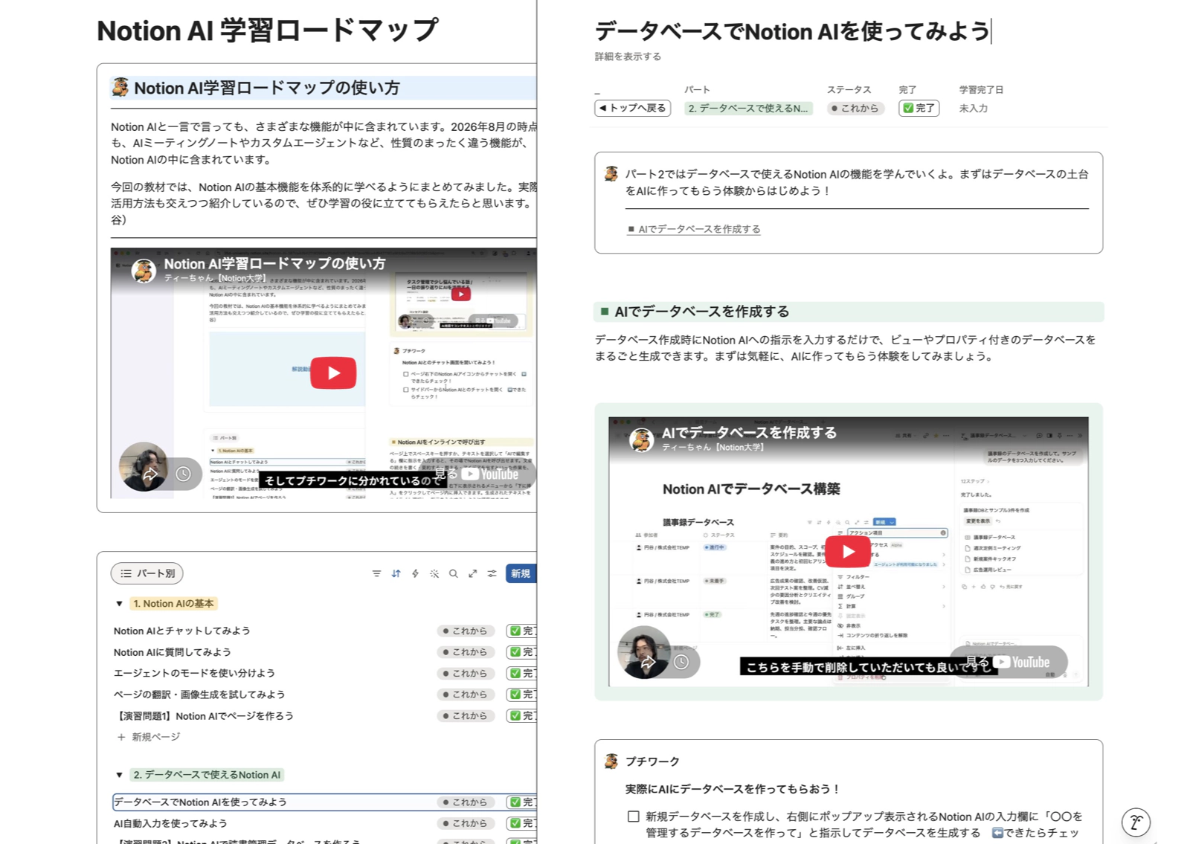The image size is (1190, 844).
Task: Open the lightning automation icon
Action: pyautogui.click(x=415, y=573)
